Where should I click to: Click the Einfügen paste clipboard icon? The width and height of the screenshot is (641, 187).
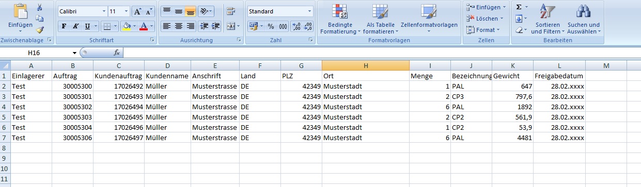(20, 11)
